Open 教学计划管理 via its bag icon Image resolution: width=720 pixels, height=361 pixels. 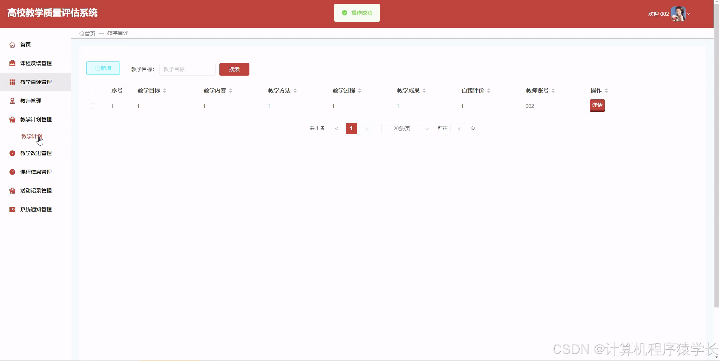(12, 119)
